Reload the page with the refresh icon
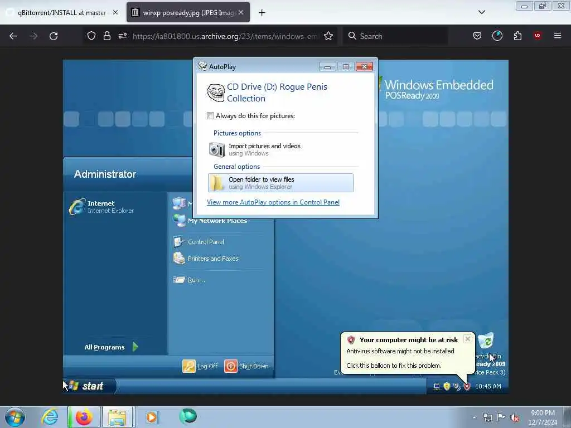The width and height of the screenshot is (571, 428). click(54, 36)
